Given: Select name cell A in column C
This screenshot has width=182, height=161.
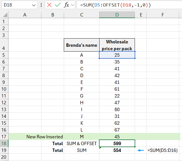Looking at the screenshot, I should (x=82, y=55).
